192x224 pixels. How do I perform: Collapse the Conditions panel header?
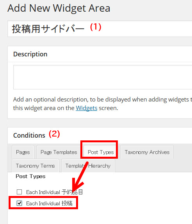100,135
